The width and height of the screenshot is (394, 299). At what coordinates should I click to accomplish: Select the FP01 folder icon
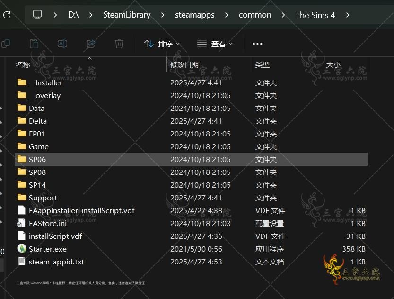pyautogui.click(x=22, y=133)
